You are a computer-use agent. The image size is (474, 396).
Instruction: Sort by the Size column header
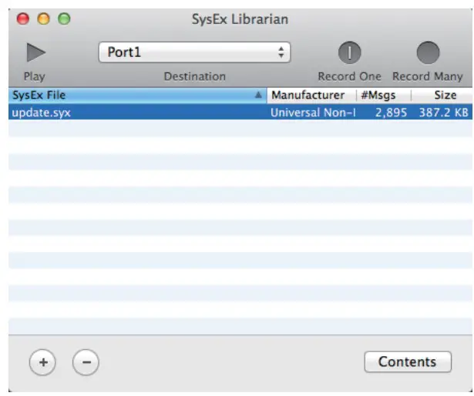click(442, 95)
